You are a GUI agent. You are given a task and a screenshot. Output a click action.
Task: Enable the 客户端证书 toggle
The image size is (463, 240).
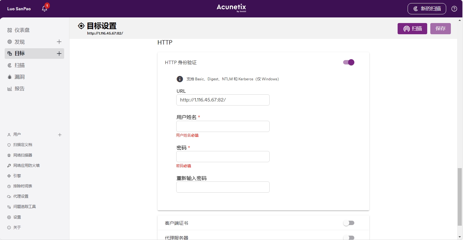(x=349, y=223)
